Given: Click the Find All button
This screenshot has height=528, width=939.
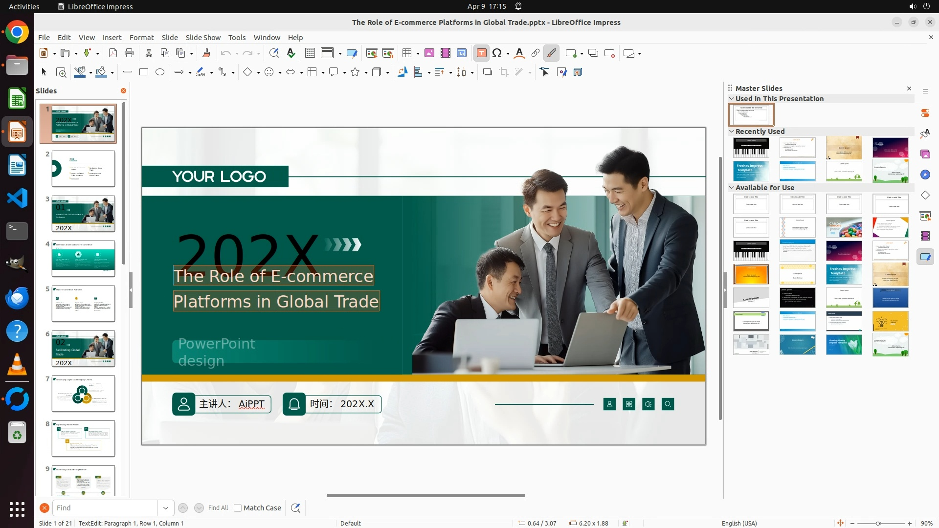Looking at the screenshot, I should tap(218, 508).
